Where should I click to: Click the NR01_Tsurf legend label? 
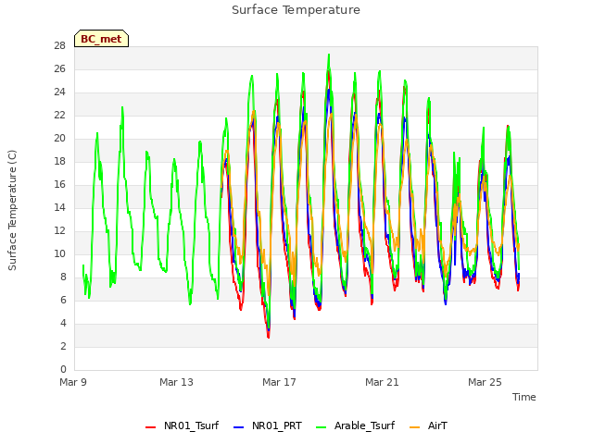point(191,425)
